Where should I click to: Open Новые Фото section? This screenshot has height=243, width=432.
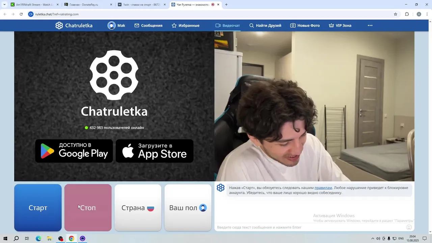(x=305, y=26)
